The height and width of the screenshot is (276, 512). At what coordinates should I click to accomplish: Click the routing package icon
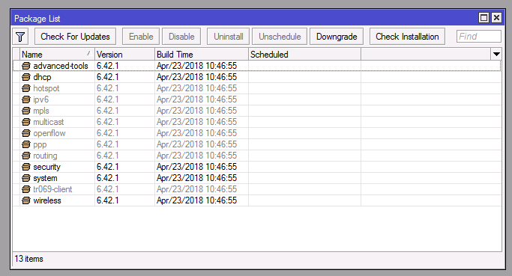pyautogui.click(x=26, y=156)
